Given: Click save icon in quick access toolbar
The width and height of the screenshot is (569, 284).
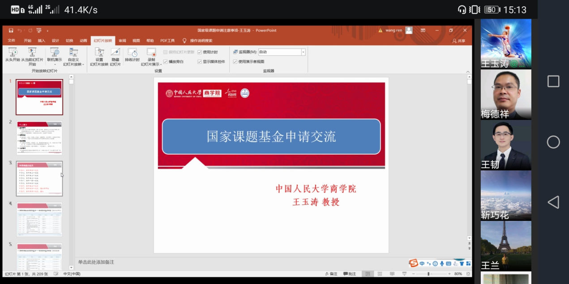Looking at the screenshot, I should 11,30.
